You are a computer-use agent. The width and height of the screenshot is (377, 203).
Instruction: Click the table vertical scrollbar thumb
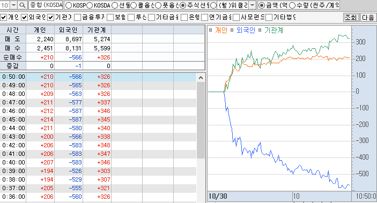click(x=201, y=120)
